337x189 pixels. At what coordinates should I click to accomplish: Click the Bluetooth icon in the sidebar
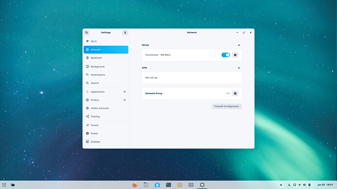click(x=87, y=58)
